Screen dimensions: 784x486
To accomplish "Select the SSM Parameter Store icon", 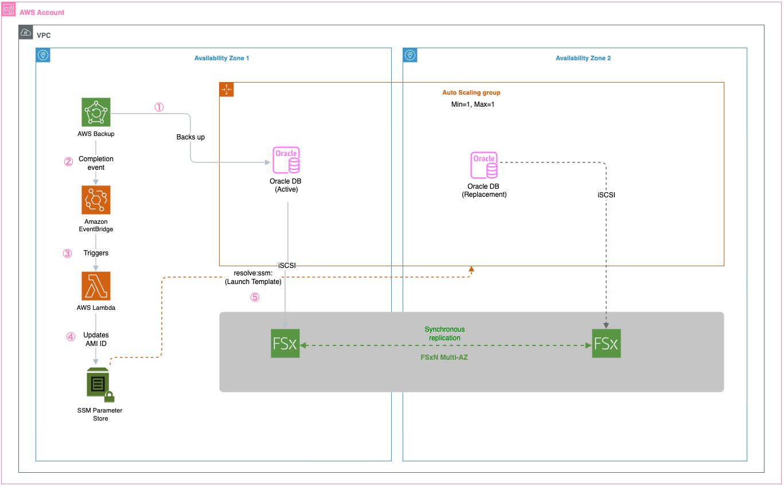I will pos(100,385).
